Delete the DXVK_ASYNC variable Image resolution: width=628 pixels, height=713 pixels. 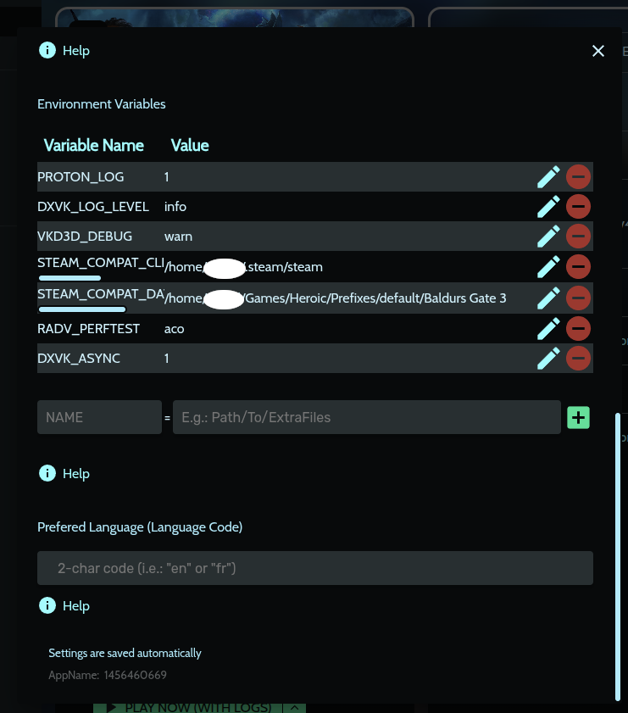(x=578, y=359)
